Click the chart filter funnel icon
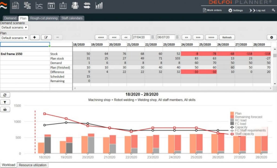Image resolution: width=277 pixels, height=168 pixels. pos(5,102)
